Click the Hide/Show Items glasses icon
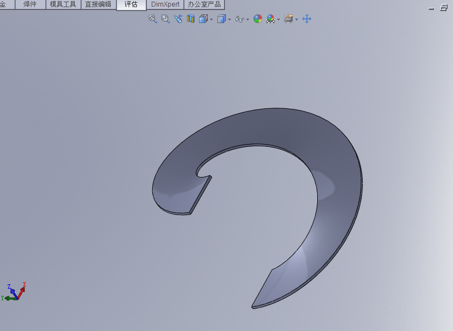453x331 pixels. pyautogui.click(x=240, y=19)
